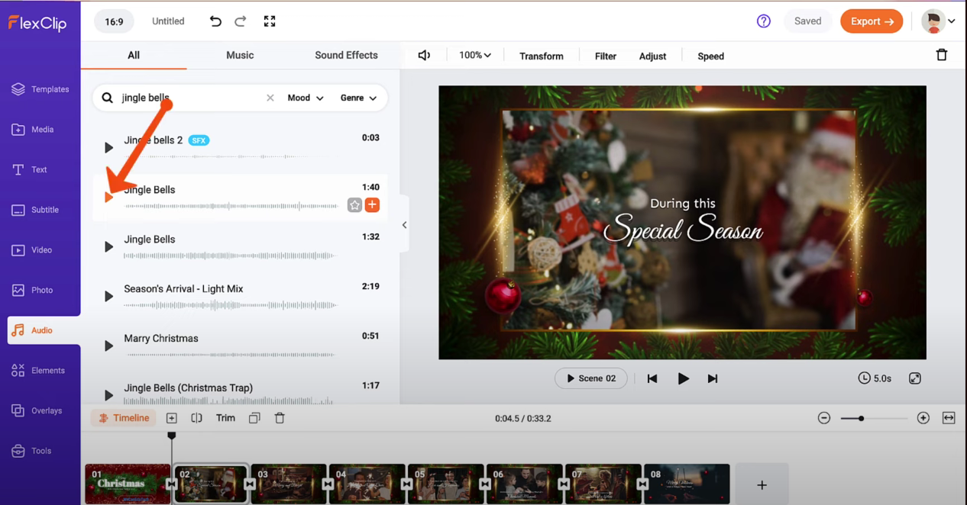Play the Jingle bells 2 SFX preview

[x=108, y=147]
